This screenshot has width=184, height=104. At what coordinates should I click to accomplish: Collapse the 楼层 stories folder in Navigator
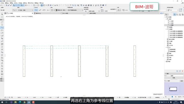(166, 19)
